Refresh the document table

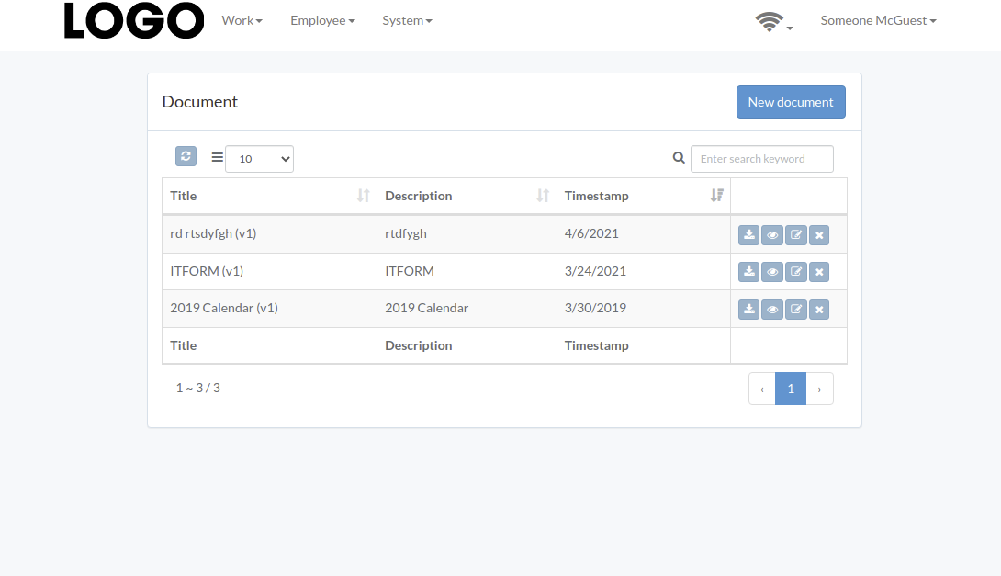pos(186,156)
